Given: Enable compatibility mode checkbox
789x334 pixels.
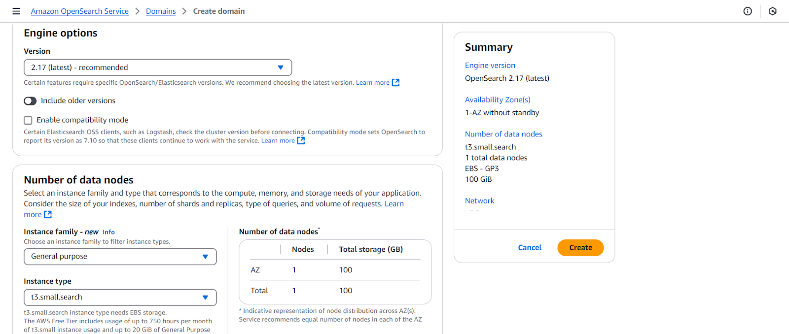Looking at the screenshot, I should coord(28,120).
